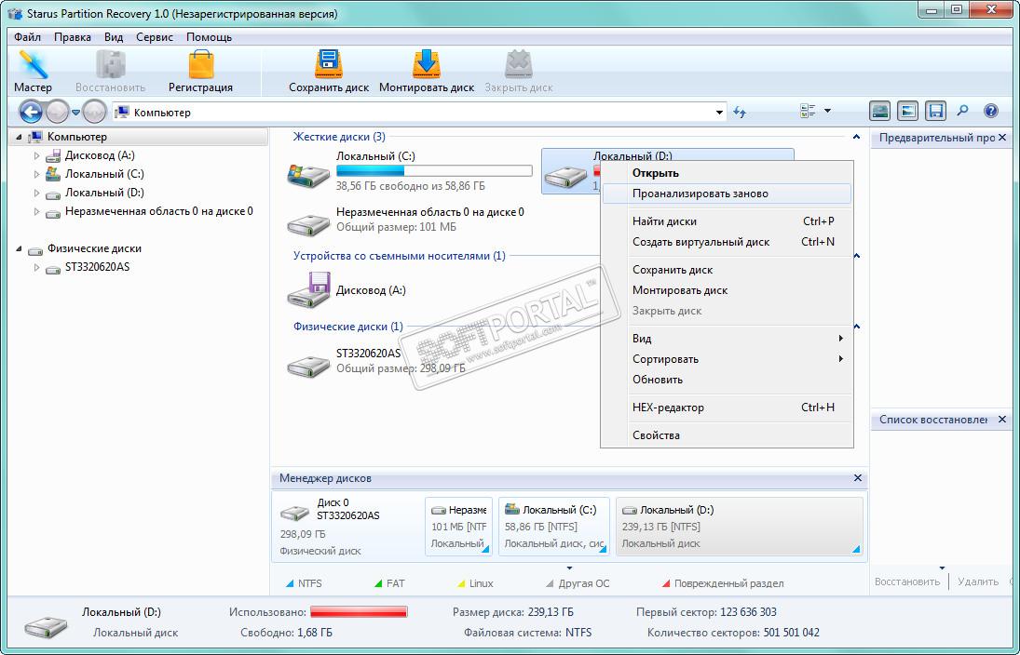Close the Менеджер дисков panel

tap(857, 478)
